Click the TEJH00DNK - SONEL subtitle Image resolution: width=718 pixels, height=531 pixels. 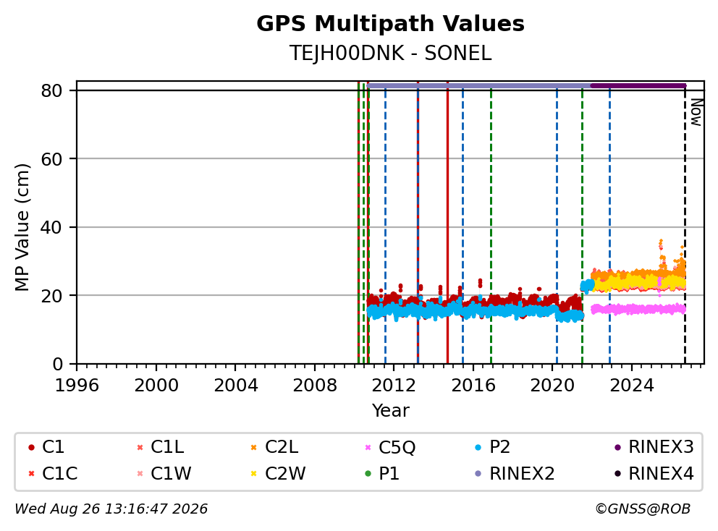(x=390, y=54)
